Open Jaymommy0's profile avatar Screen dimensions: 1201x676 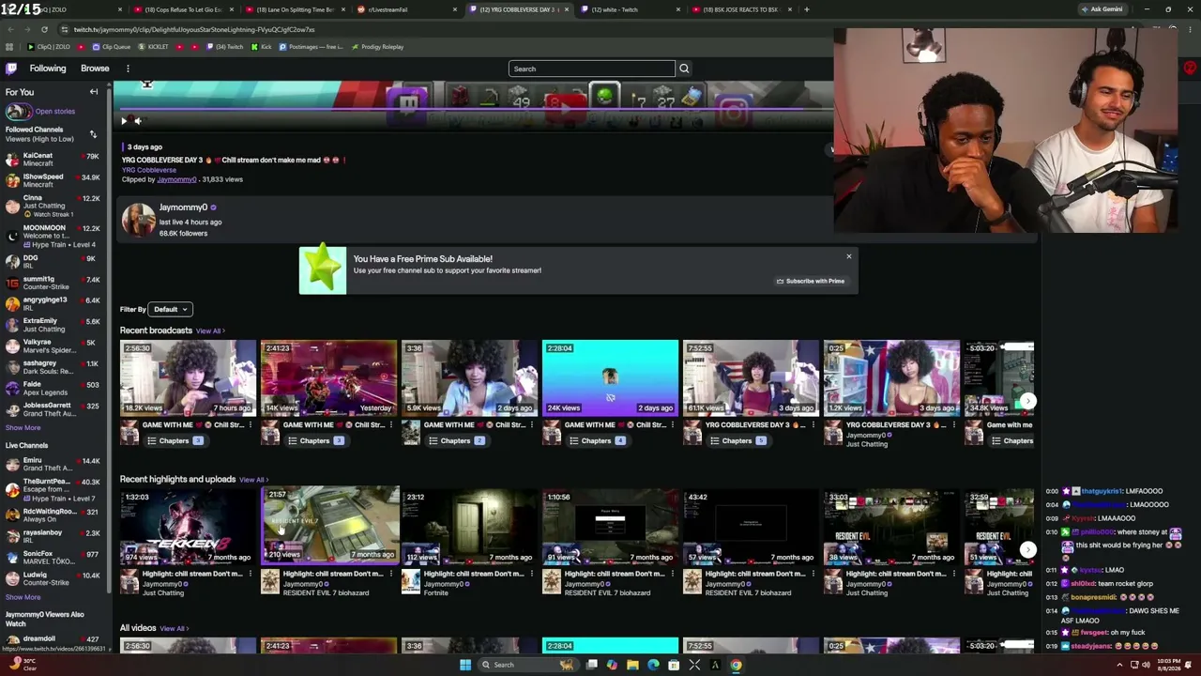(138, 221)
